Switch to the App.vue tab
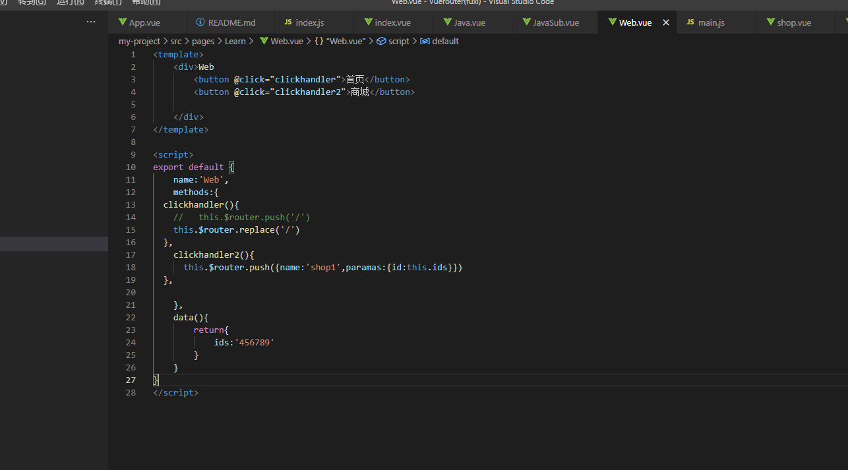 click(x=147, y=22)
